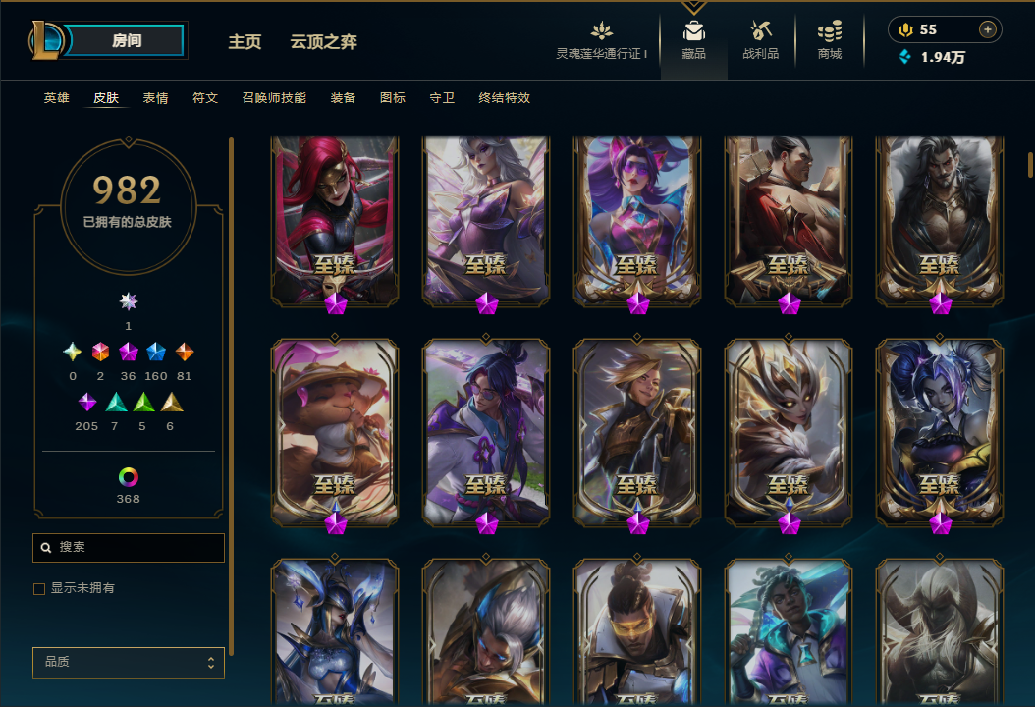
Task: Click the blue gem icon above 160
Action: 156,352
